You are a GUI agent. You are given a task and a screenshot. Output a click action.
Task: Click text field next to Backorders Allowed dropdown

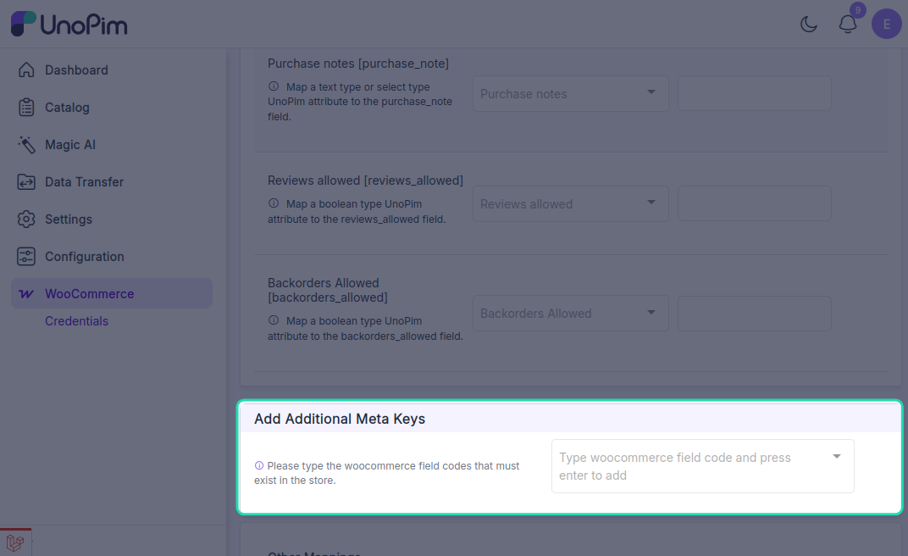(x=755, y=314)
